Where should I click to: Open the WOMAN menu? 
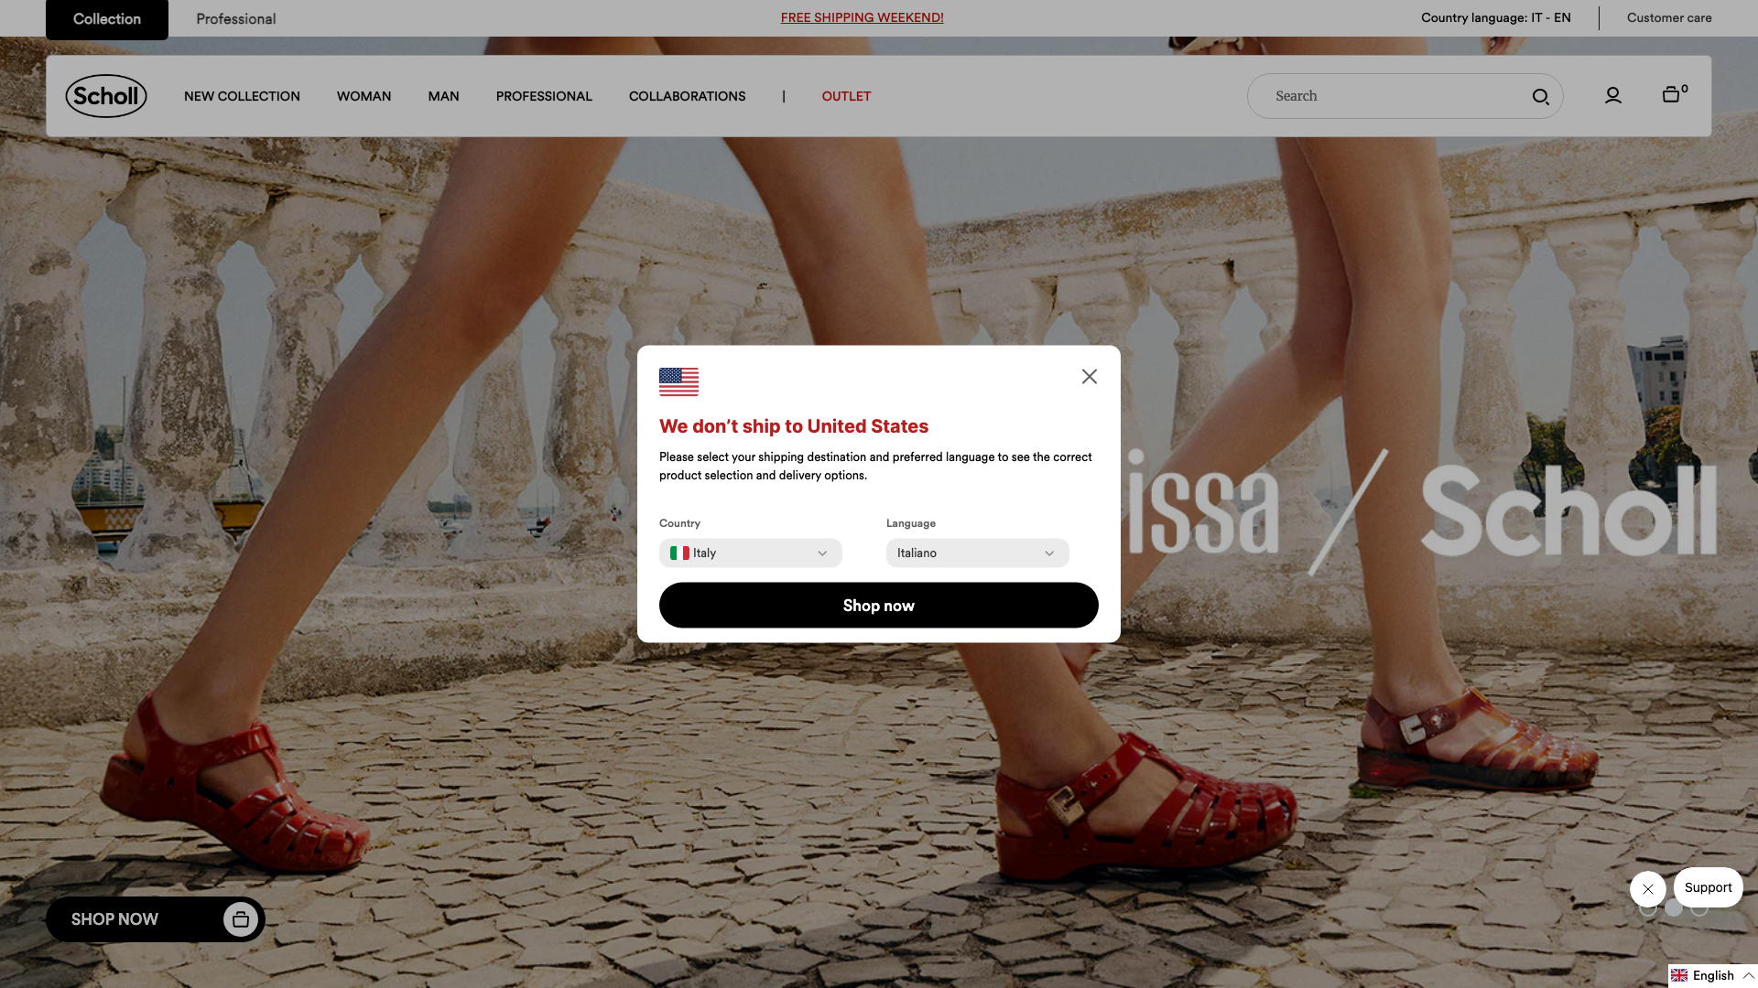pos(364,96)
